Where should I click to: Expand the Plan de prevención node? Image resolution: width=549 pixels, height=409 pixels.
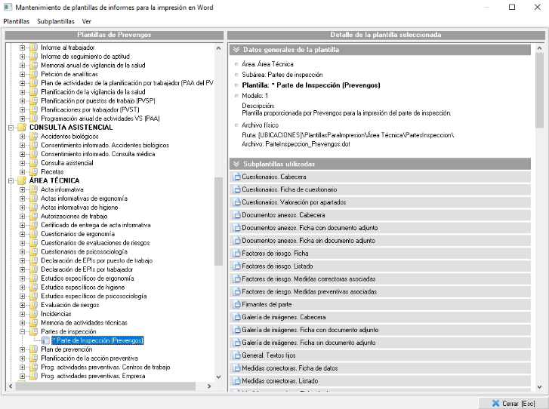coord(23,350)
